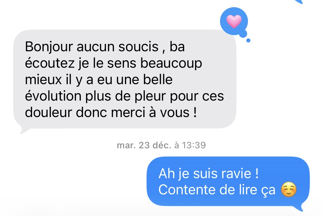This screenshot has width=323, height=216.
Task: Click the word 'beaucoup' in the gray bubble
Action: (171, 64)
